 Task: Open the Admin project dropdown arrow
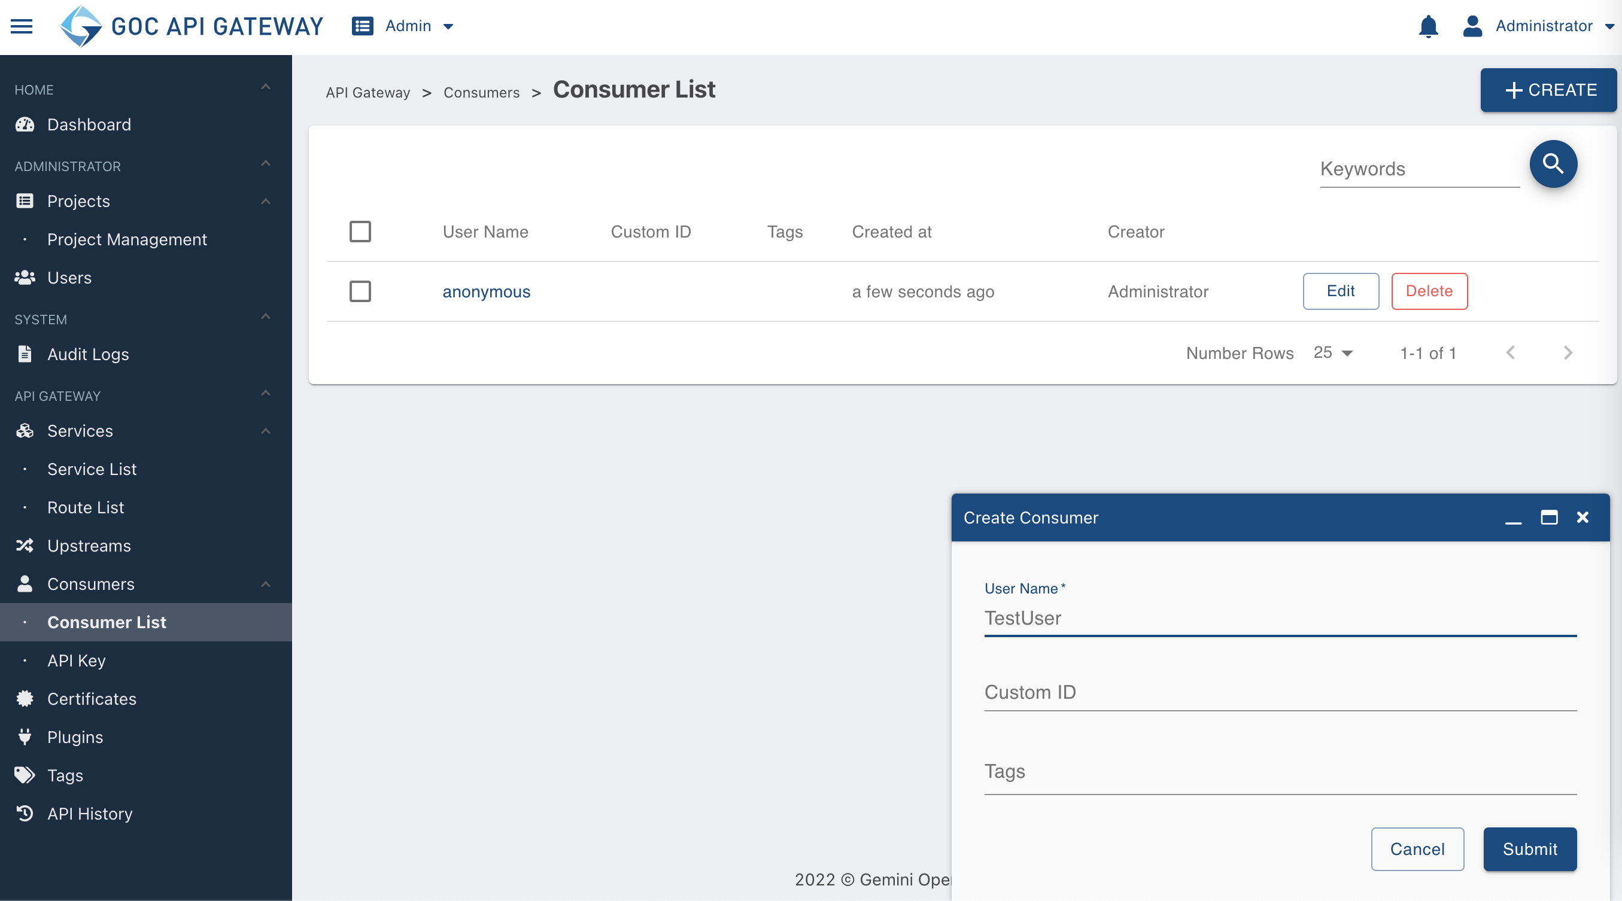point(448,27)
